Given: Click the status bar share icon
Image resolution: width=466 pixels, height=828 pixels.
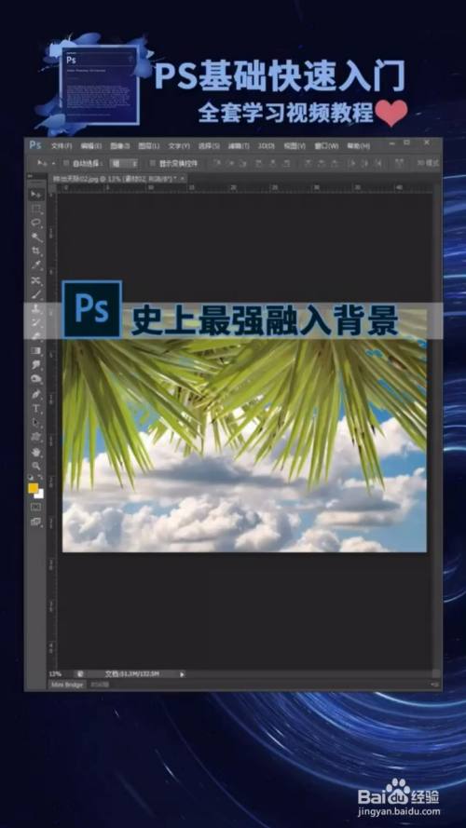Looking at the screenshot, I should coord(80,674).
